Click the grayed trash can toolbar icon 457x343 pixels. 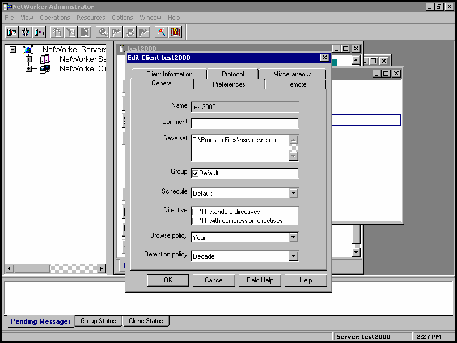point(84,32)
